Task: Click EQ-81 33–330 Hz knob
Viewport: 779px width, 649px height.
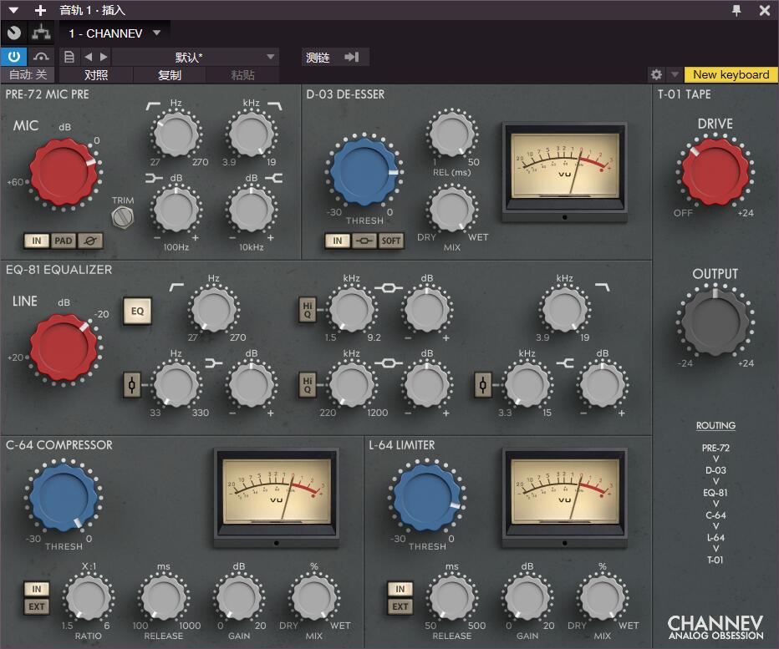Action: click(x=176, y=385)
